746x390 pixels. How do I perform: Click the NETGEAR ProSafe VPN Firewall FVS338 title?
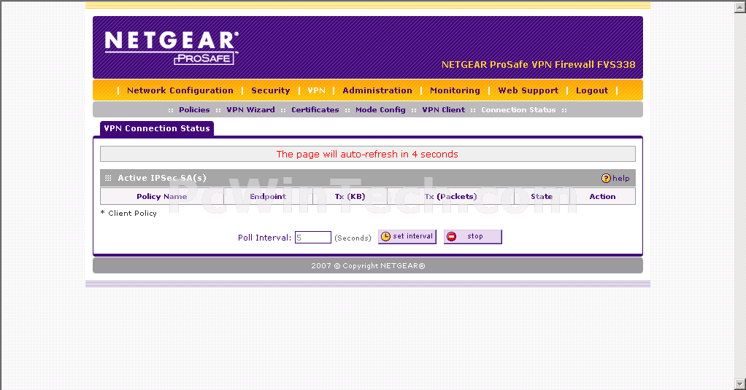click(538, 65)
